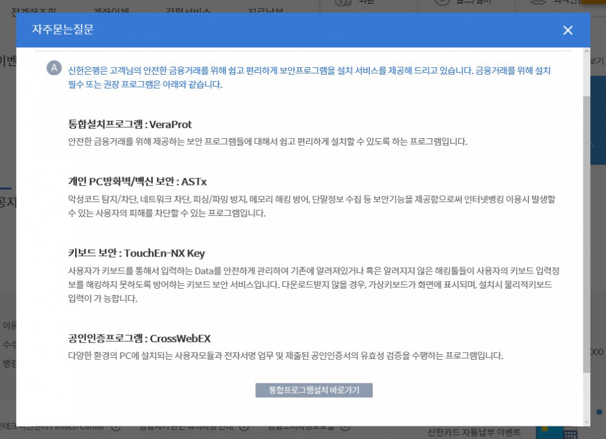
Task: Click the scrollbar thumb in the FAQ dialog
Action: coord(587,234)
